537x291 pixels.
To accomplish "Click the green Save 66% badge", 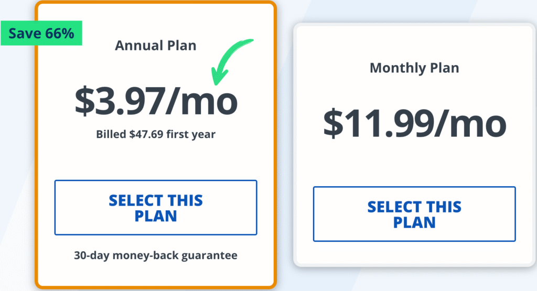I will (41, 33).
